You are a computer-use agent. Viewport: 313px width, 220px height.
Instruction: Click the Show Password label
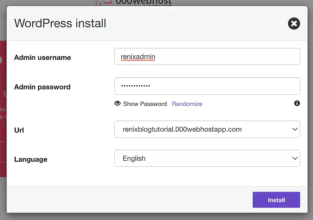pyautogui.click(x=145, y=104)
